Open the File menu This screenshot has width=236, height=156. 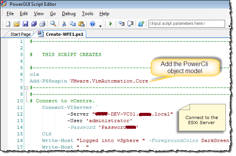[10, 14]
